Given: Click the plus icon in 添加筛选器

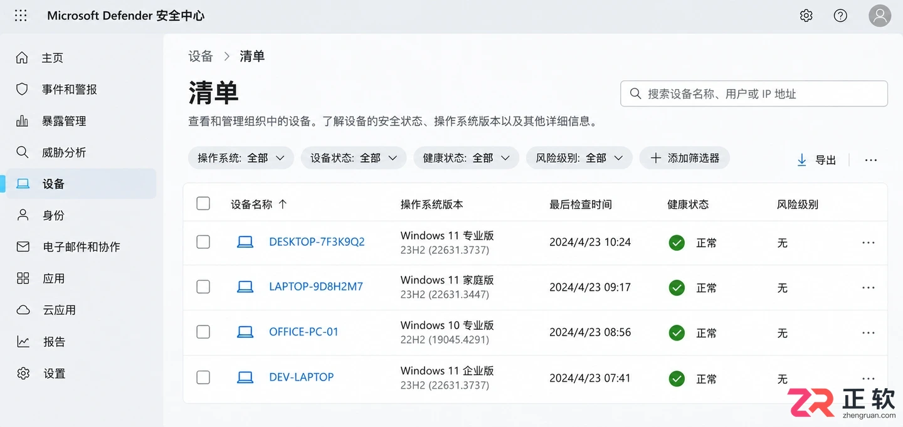Looking at the screenshot, I should (655, 158).
